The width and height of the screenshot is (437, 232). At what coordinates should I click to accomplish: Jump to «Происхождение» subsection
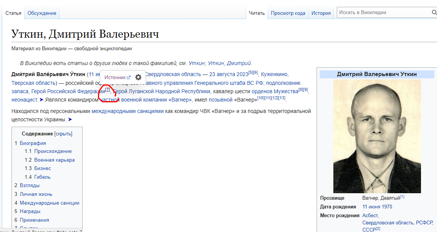pos(53,151)
